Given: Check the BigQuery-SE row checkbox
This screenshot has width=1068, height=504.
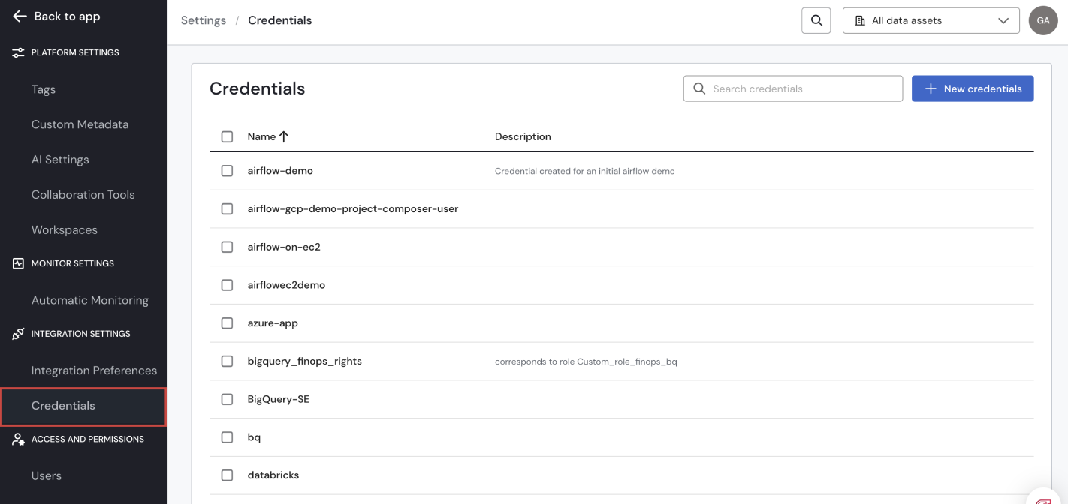Looking at the screenshot, I should click(227, 399).
